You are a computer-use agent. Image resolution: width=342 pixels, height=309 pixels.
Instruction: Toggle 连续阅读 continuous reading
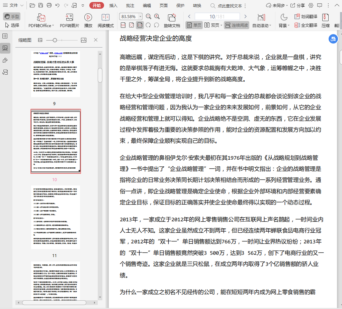(237, 25)
